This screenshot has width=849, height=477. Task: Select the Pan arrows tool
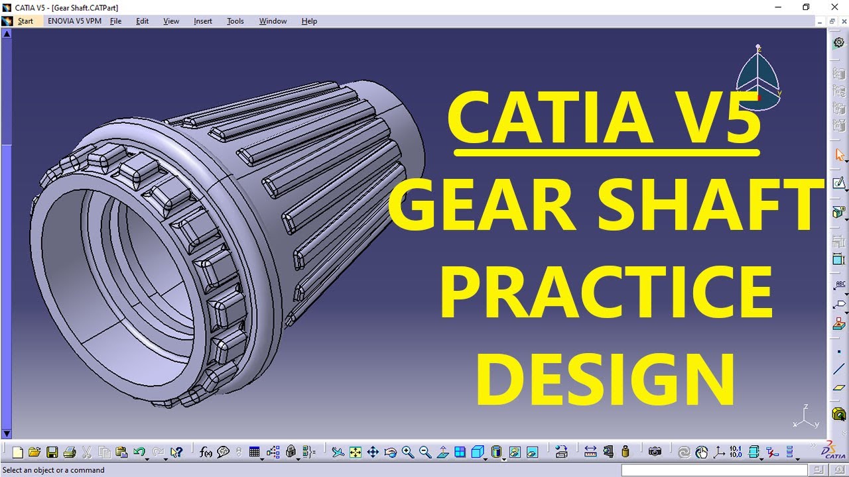pos(373,452)
